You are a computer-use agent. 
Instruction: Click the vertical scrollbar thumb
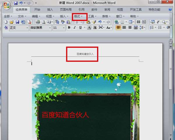(171, 69)
